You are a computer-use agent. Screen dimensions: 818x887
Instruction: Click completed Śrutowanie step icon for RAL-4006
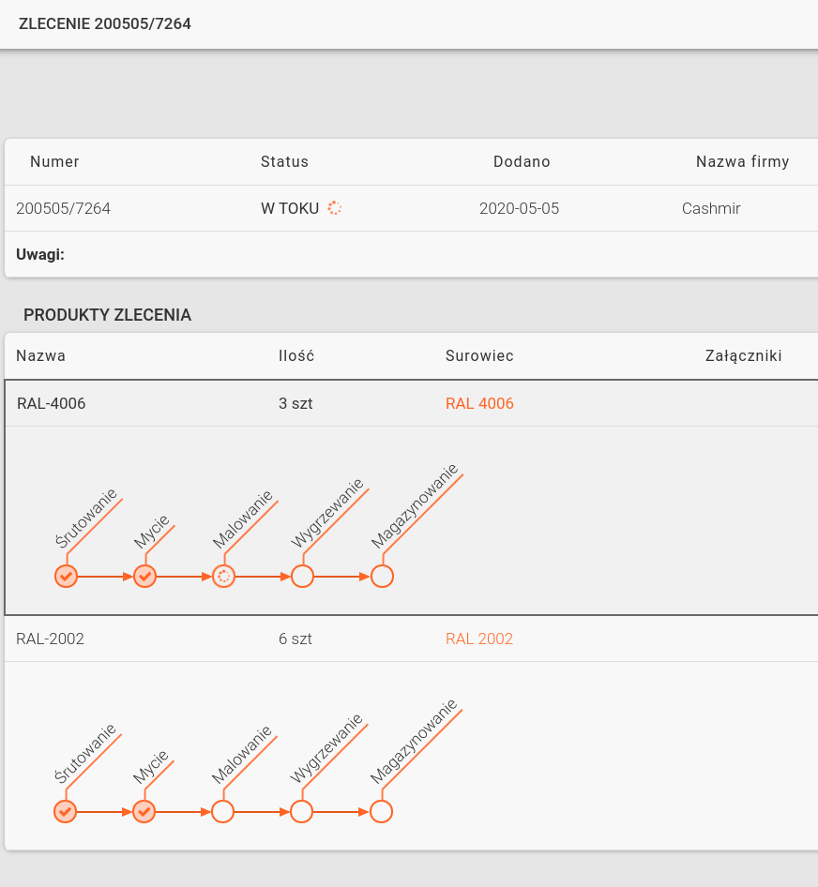66,576
